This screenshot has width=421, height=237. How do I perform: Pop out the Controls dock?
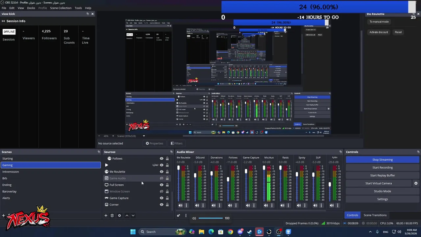click(x=418, y=152)
